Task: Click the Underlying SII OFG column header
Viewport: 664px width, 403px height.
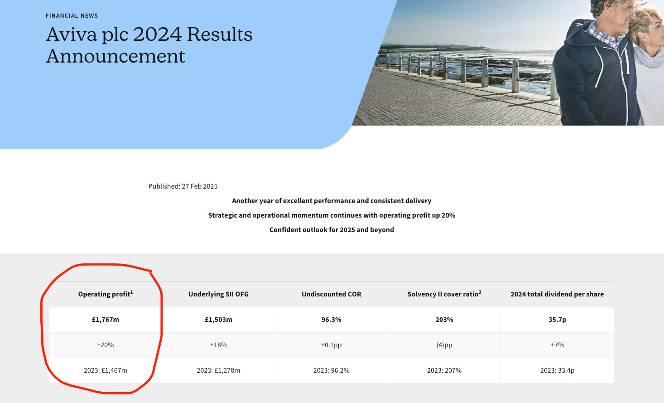Action: pyautogui.click(x=218, y=294)
